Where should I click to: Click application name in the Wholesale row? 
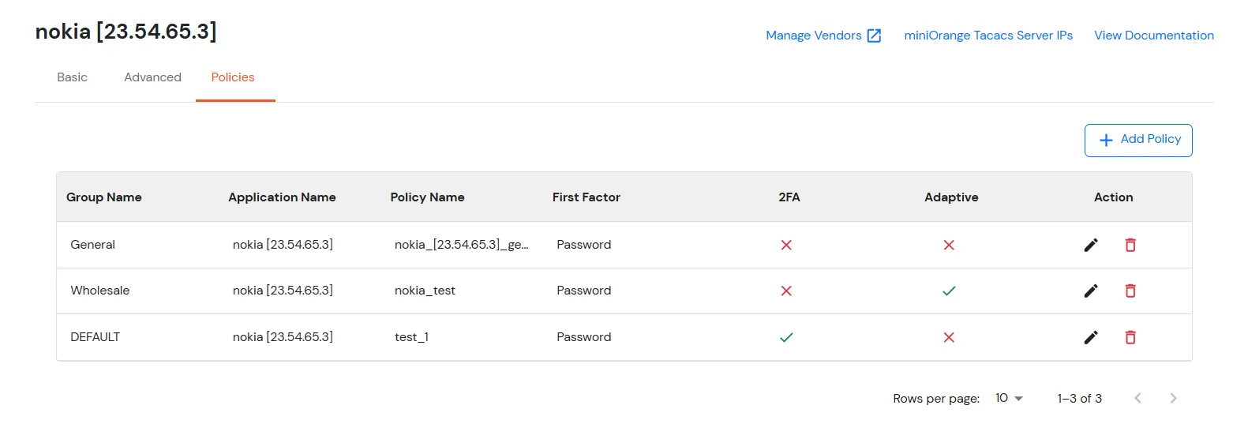(x=283, y=291)
